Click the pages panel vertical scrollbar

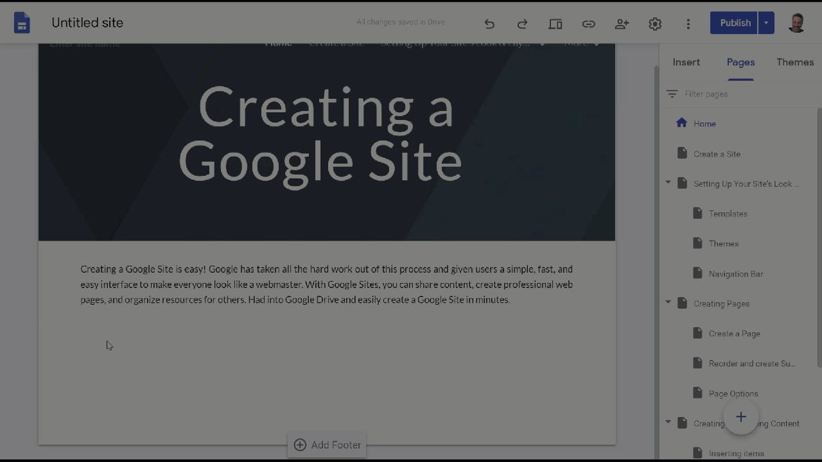point(819,237)
